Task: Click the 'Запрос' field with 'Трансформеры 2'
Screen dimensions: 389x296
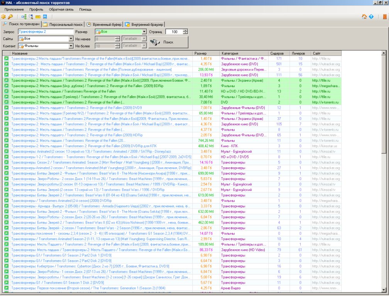Action: [46, 32]
